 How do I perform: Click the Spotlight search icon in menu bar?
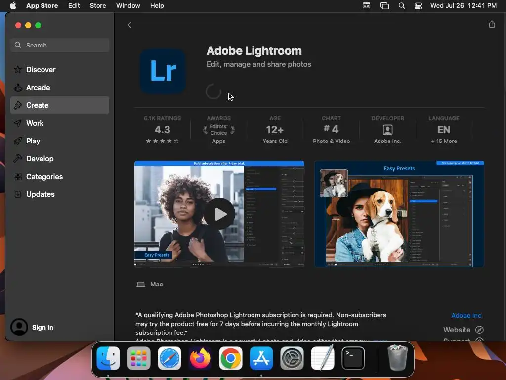click(x=402, y=6)
